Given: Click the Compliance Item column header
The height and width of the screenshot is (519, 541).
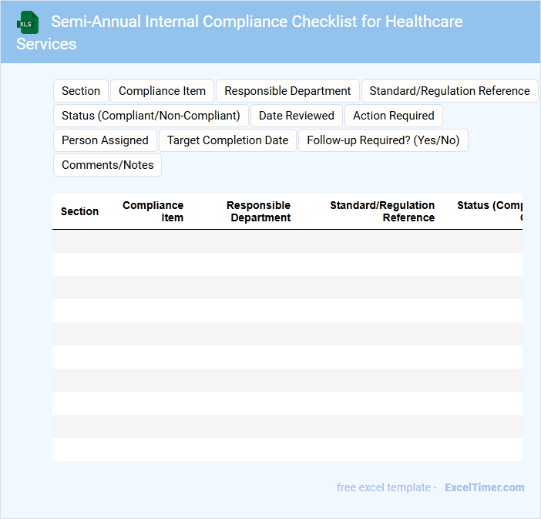Looking at the screenshot, I should pos(153,211).
